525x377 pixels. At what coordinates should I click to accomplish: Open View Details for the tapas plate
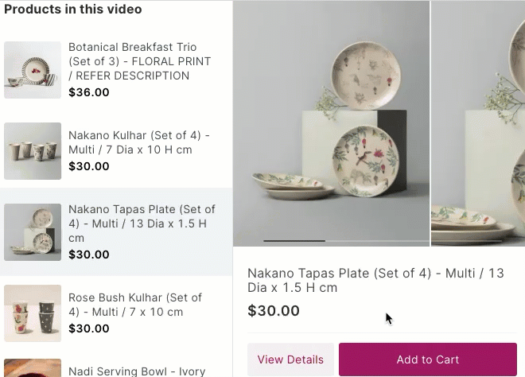tap(290, 360)
